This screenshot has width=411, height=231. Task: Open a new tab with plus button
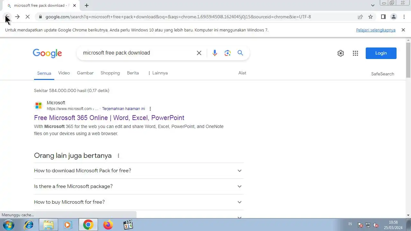(x=87, y=5)
